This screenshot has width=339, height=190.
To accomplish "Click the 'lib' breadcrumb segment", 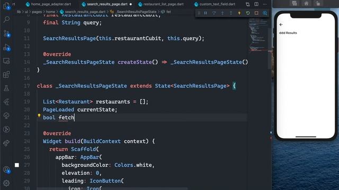I will point(19,12).
